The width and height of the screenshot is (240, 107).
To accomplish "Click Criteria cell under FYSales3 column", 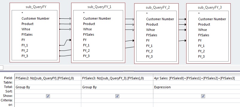I will coord(117,100).
